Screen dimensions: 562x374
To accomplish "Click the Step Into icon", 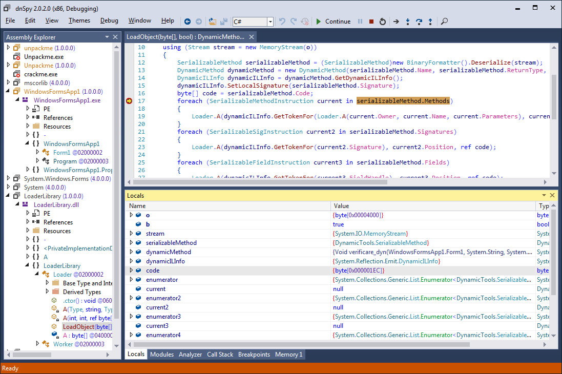I will pyautogui.click(x=408, y=22).
